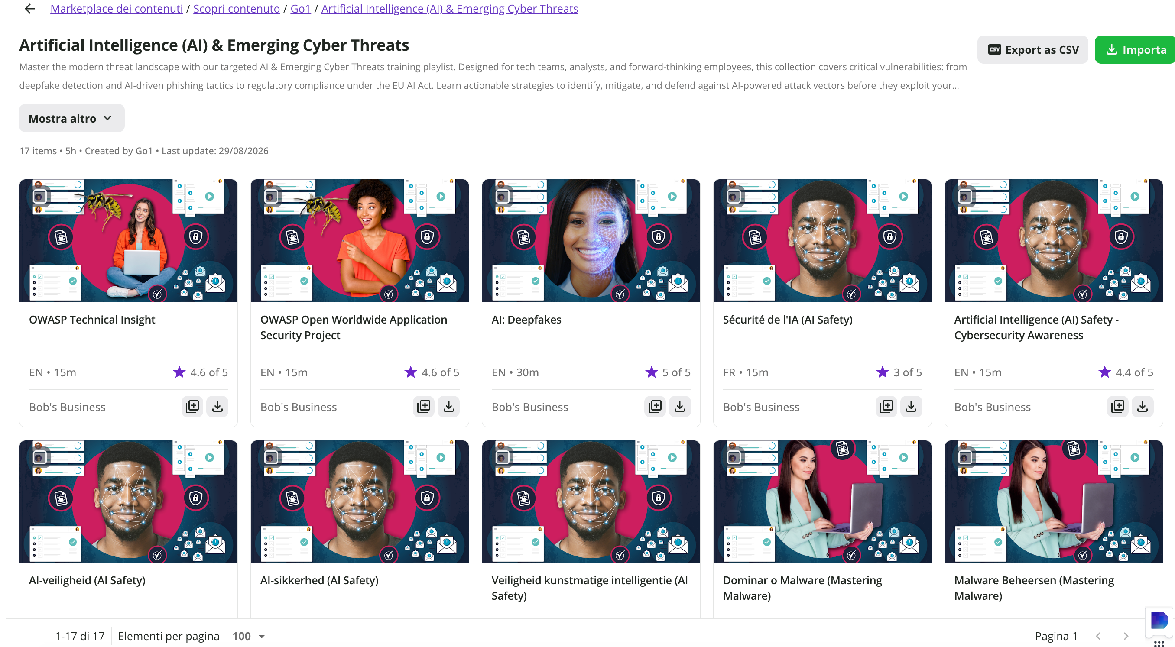Click Malware Beheersen (Mastering Malware) title

point(1034,588)
